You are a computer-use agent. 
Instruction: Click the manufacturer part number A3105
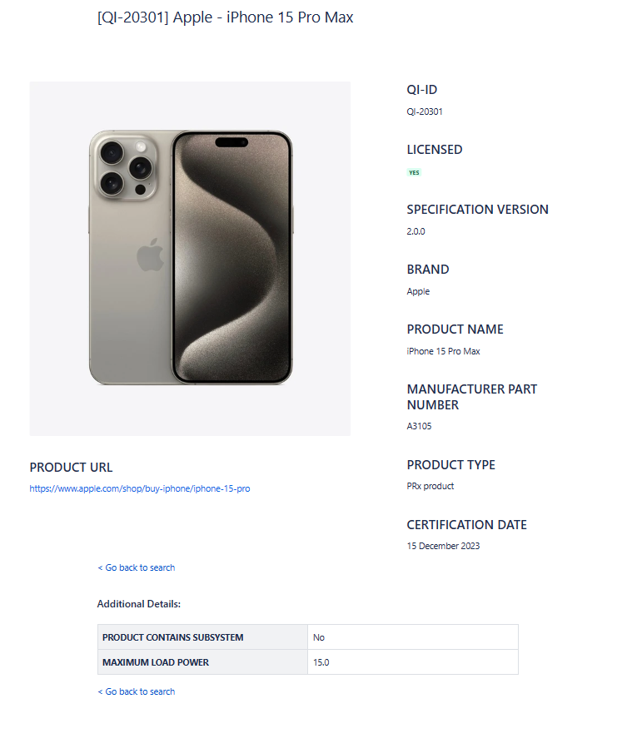419,426
